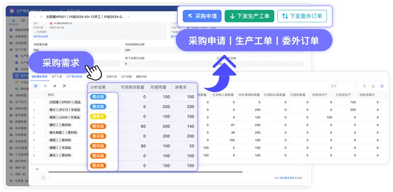Click 分析结果 column header

(x=98, y=87)
